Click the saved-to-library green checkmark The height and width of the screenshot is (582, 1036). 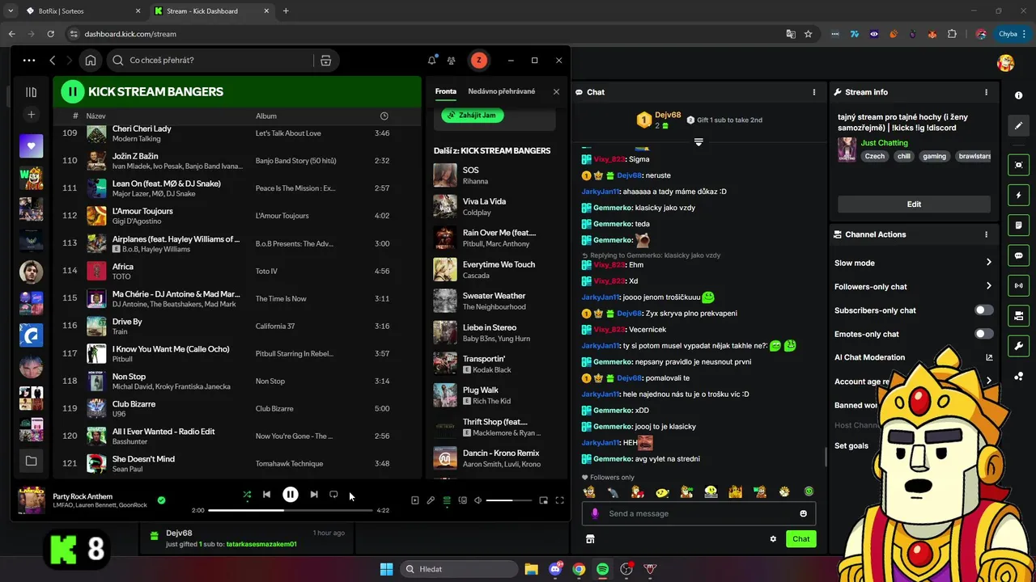161,500
